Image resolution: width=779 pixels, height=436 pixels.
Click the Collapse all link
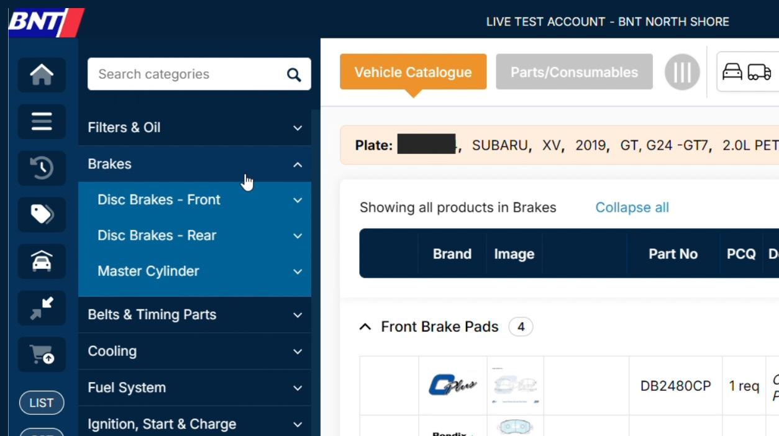pyautogui.click(x=632, y=207)
